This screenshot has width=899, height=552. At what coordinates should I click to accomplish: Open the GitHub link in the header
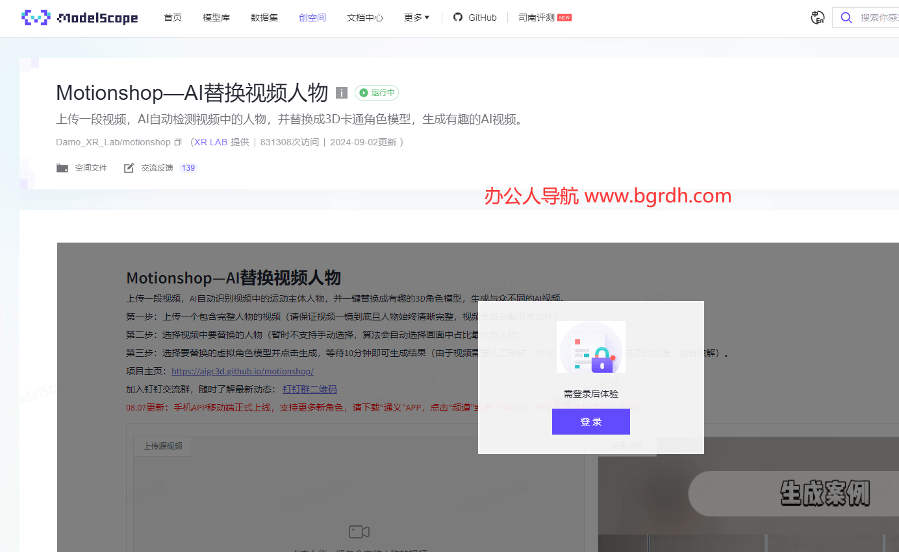click(475, 18)
